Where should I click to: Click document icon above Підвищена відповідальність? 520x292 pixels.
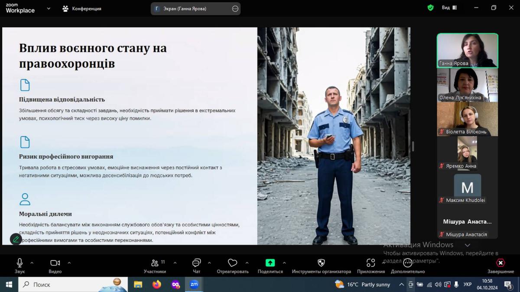(x=25, y=85)
